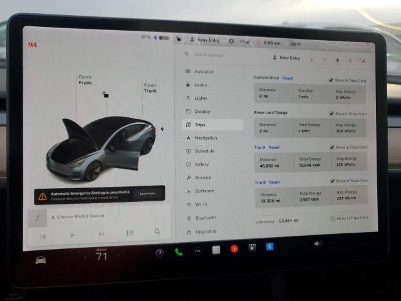Open the media equalizer sliders icon
Screen dimensions: 401x301
pos(130,233)
